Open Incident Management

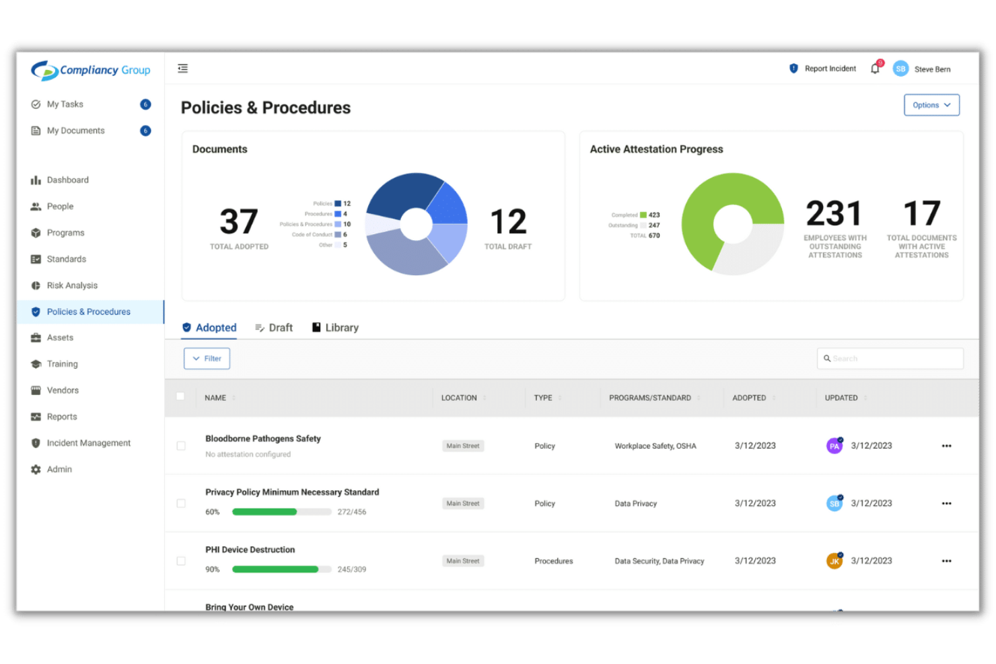(88, 443)
